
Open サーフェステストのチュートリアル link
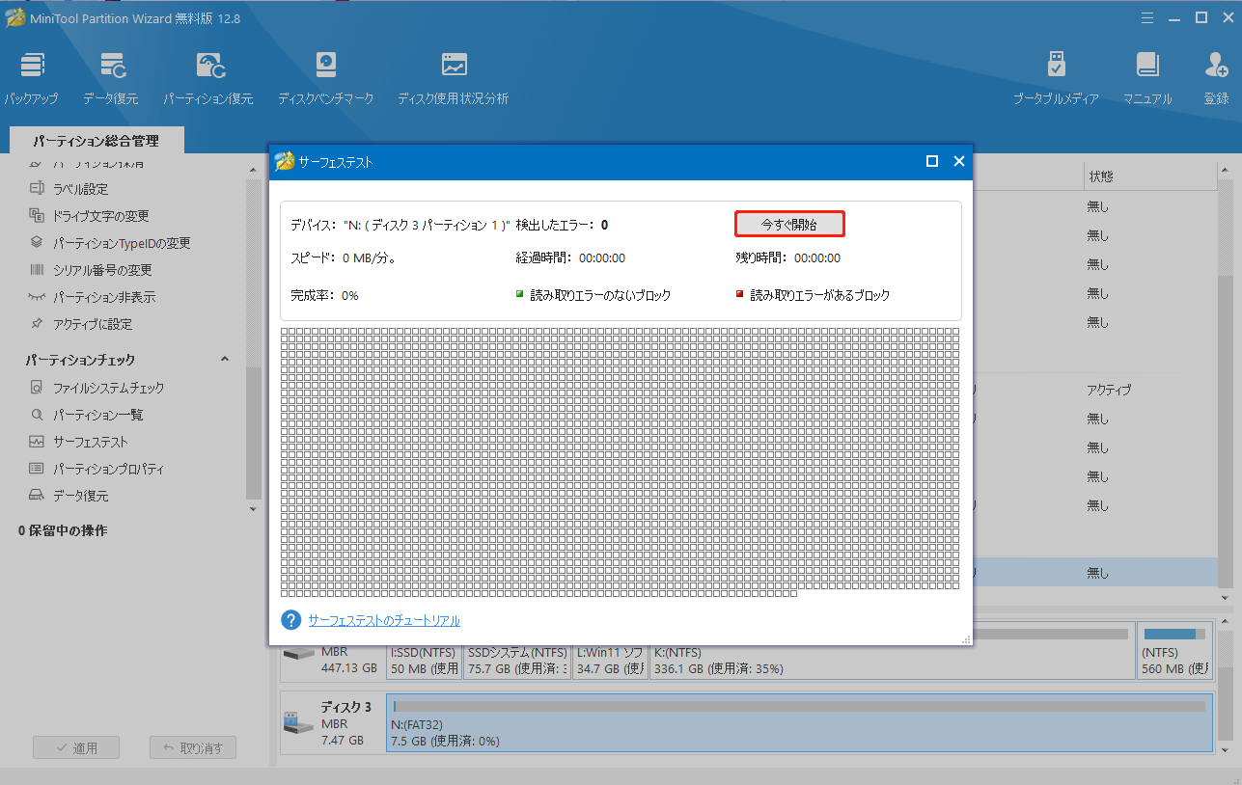(x=384, y=620)
